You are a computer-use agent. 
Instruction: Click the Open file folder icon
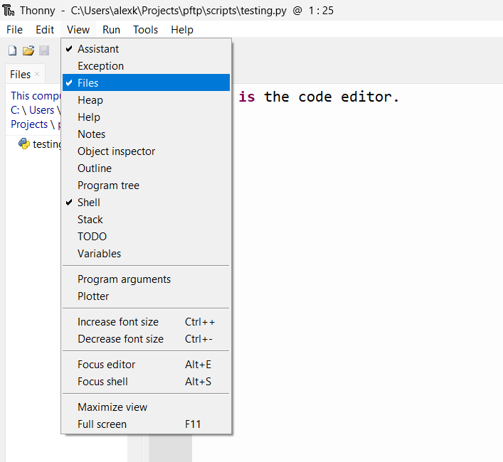[28, 50]
